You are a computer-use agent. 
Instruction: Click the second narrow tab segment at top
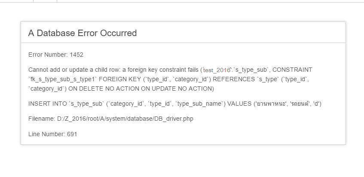tap(45, 1)
